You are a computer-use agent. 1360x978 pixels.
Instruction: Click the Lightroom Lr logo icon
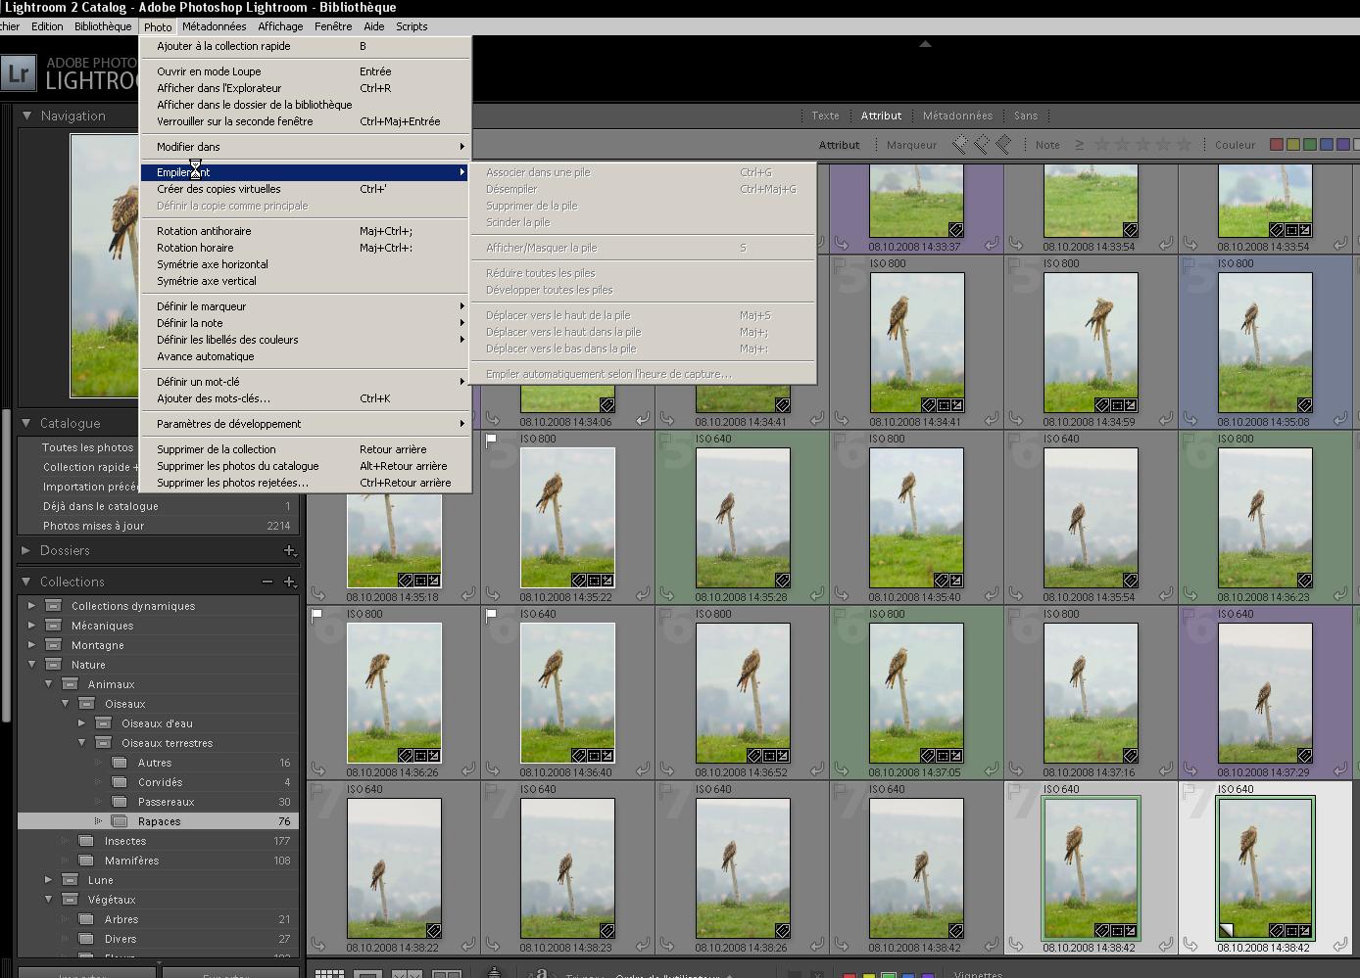(x=18, y=73)
